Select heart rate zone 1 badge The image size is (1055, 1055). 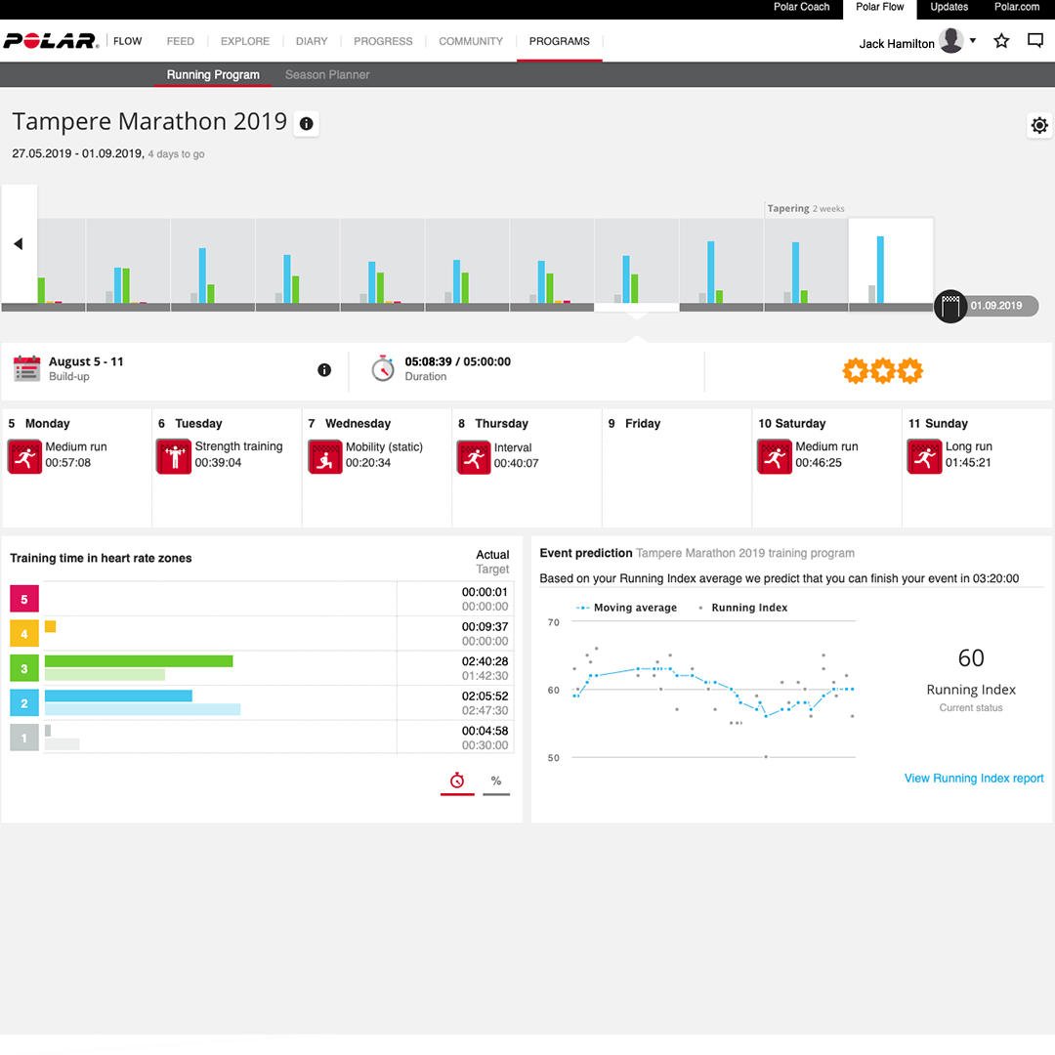[24, 738]
